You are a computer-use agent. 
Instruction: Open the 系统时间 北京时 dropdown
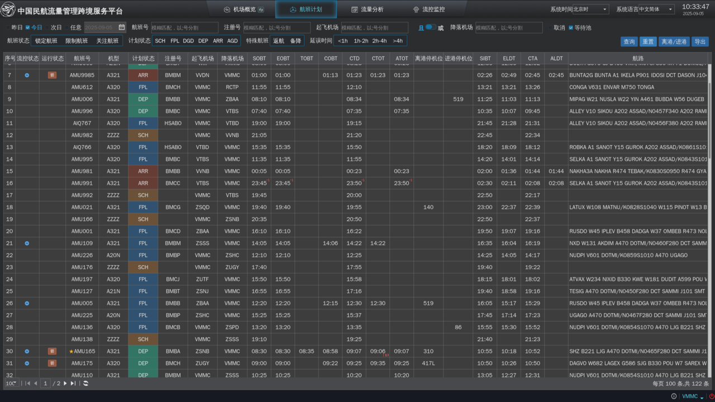point(590,9)
